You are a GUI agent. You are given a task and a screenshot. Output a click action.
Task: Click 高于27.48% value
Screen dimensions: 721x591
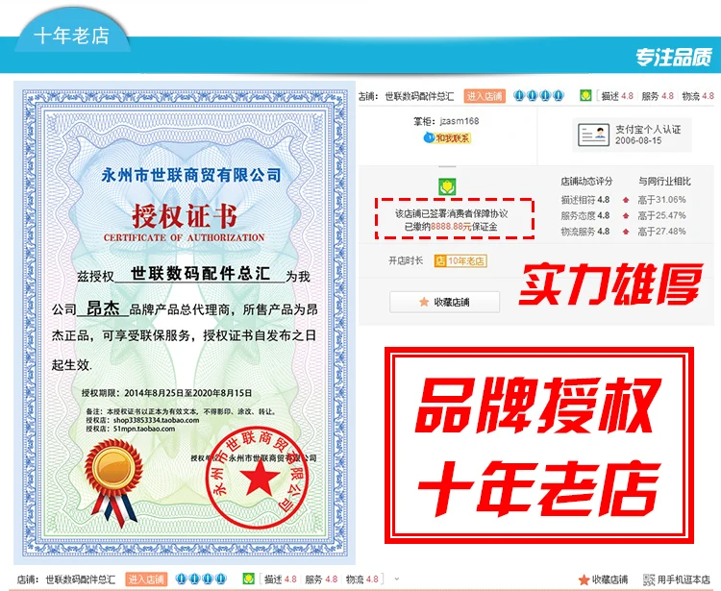coord(661,232)
